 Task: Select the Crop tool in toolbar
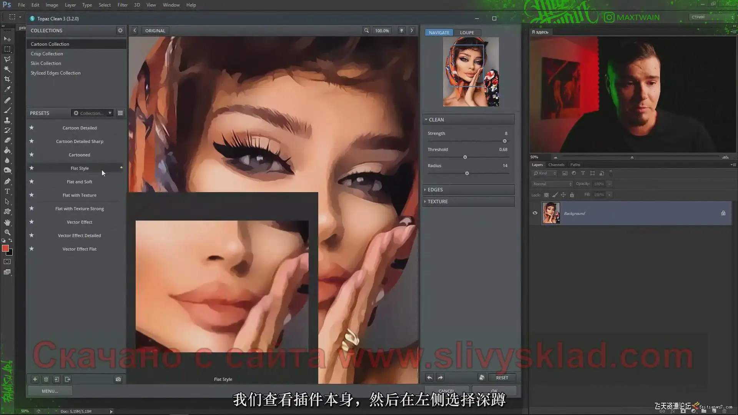coord(7,79)
